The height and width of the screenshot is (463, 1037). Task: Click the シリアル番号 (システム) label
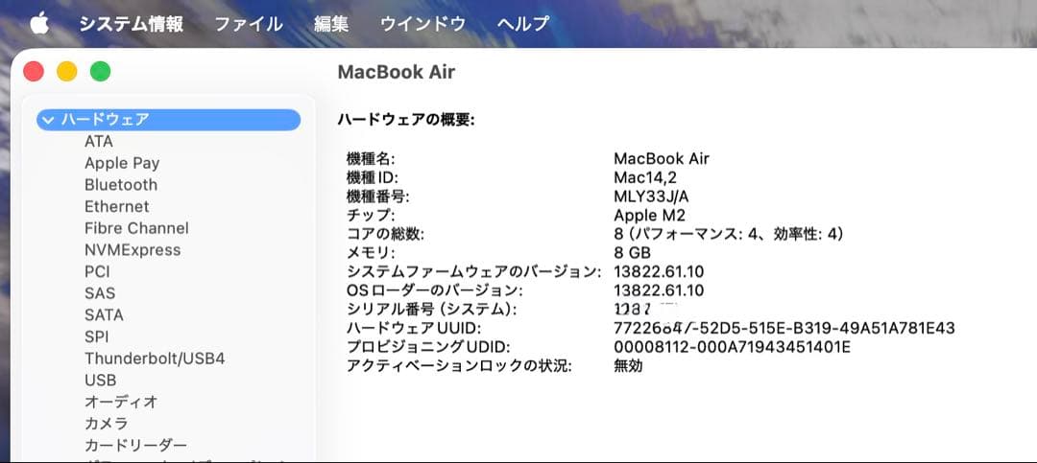(x=431, y=309)
